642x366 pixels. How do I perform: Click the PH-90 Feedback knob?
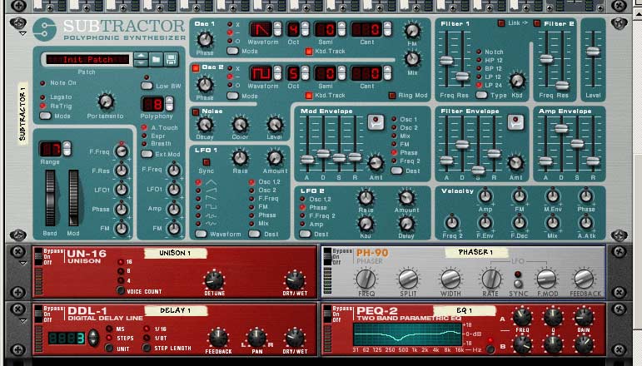point(585,279)
